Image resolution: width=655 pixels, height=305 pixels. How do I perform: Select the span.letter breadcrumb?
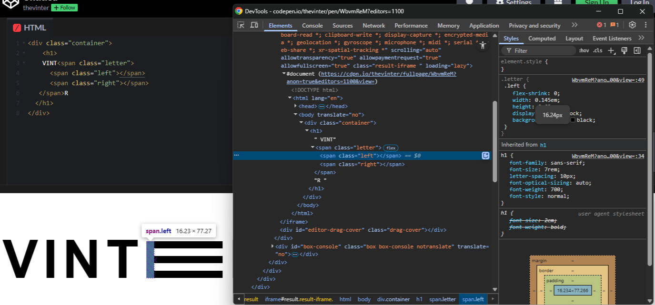pos(442,299)
